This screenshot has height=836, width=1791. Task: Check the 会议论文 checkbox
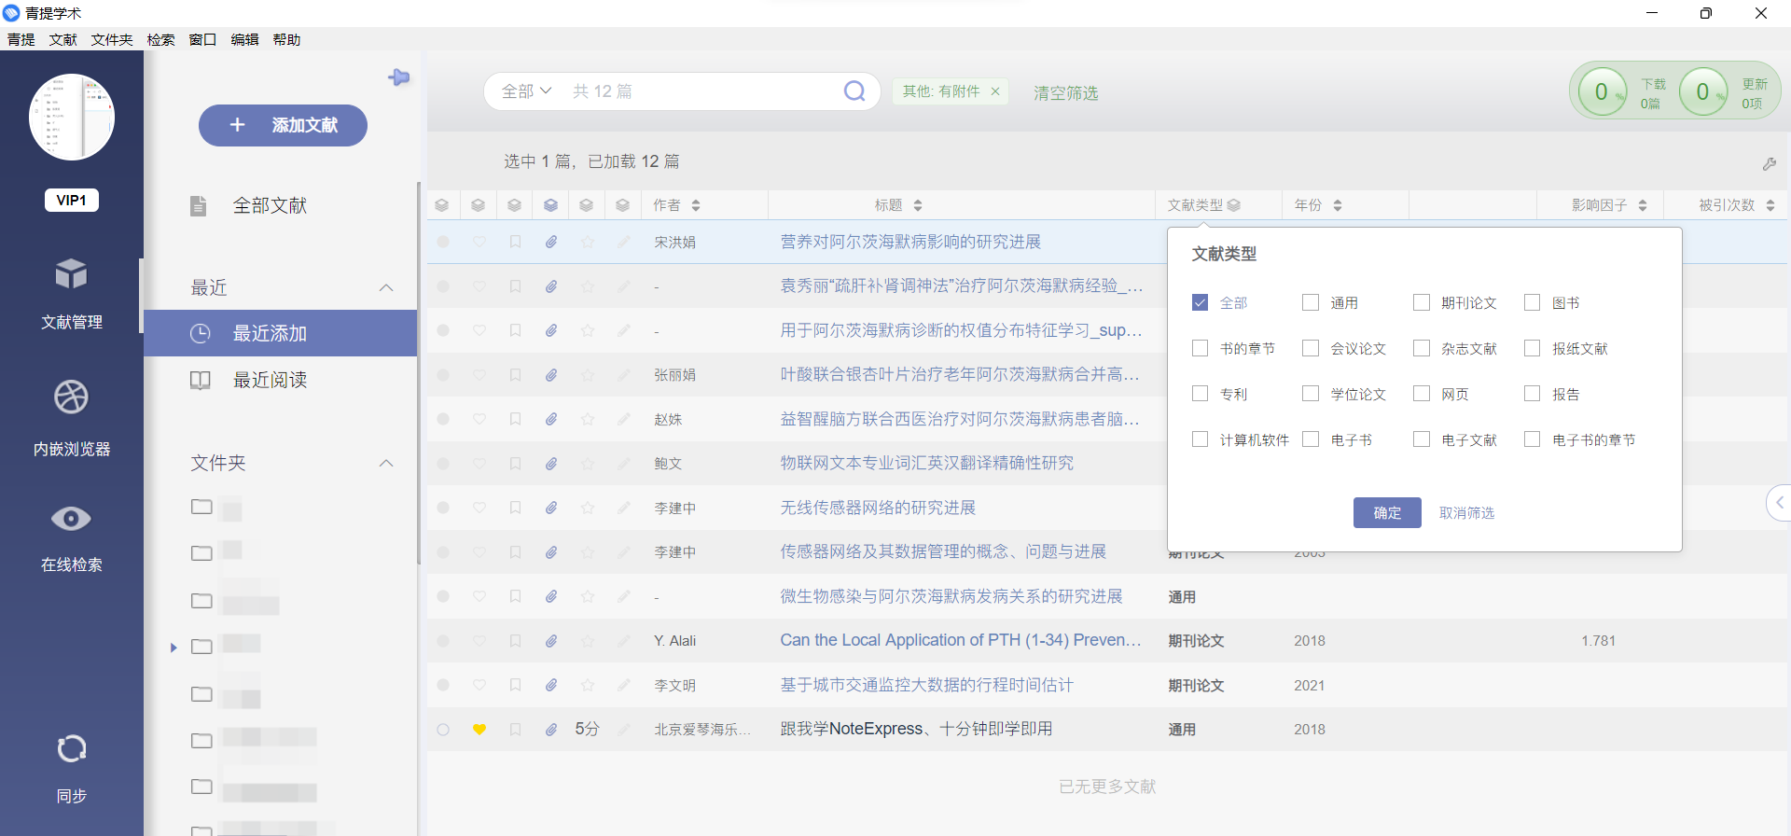point(1311,348)
